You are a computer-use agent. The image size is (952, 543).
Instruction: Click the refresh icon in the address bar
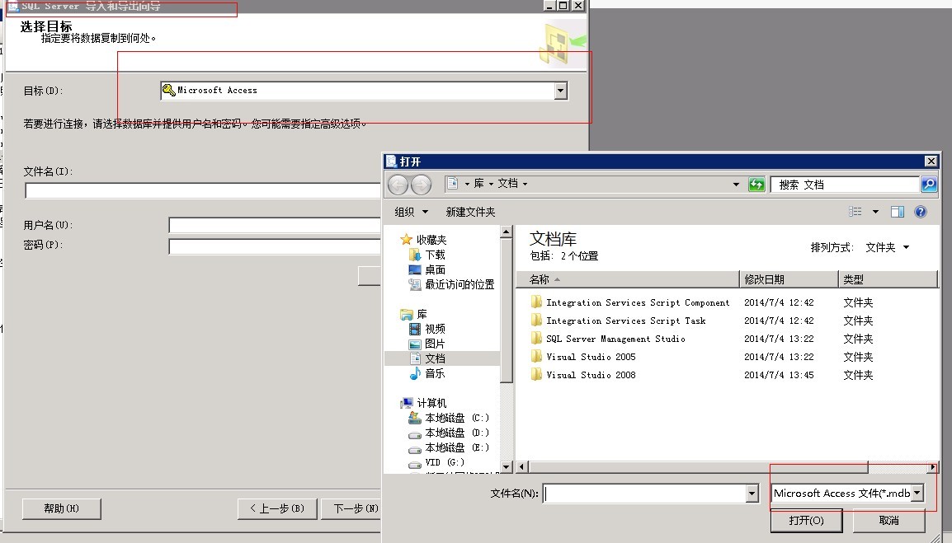pos(756,184)
